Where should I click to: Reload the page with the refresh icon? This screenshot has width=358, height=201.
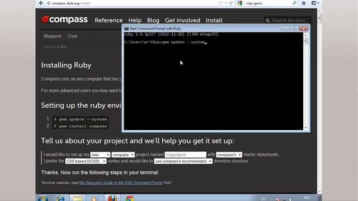click(x=231, y=3)
